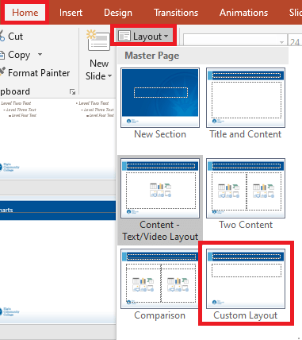Switch to the Insert tab
The width and height of the screenshot is (302, 340).
click(71, 13)
